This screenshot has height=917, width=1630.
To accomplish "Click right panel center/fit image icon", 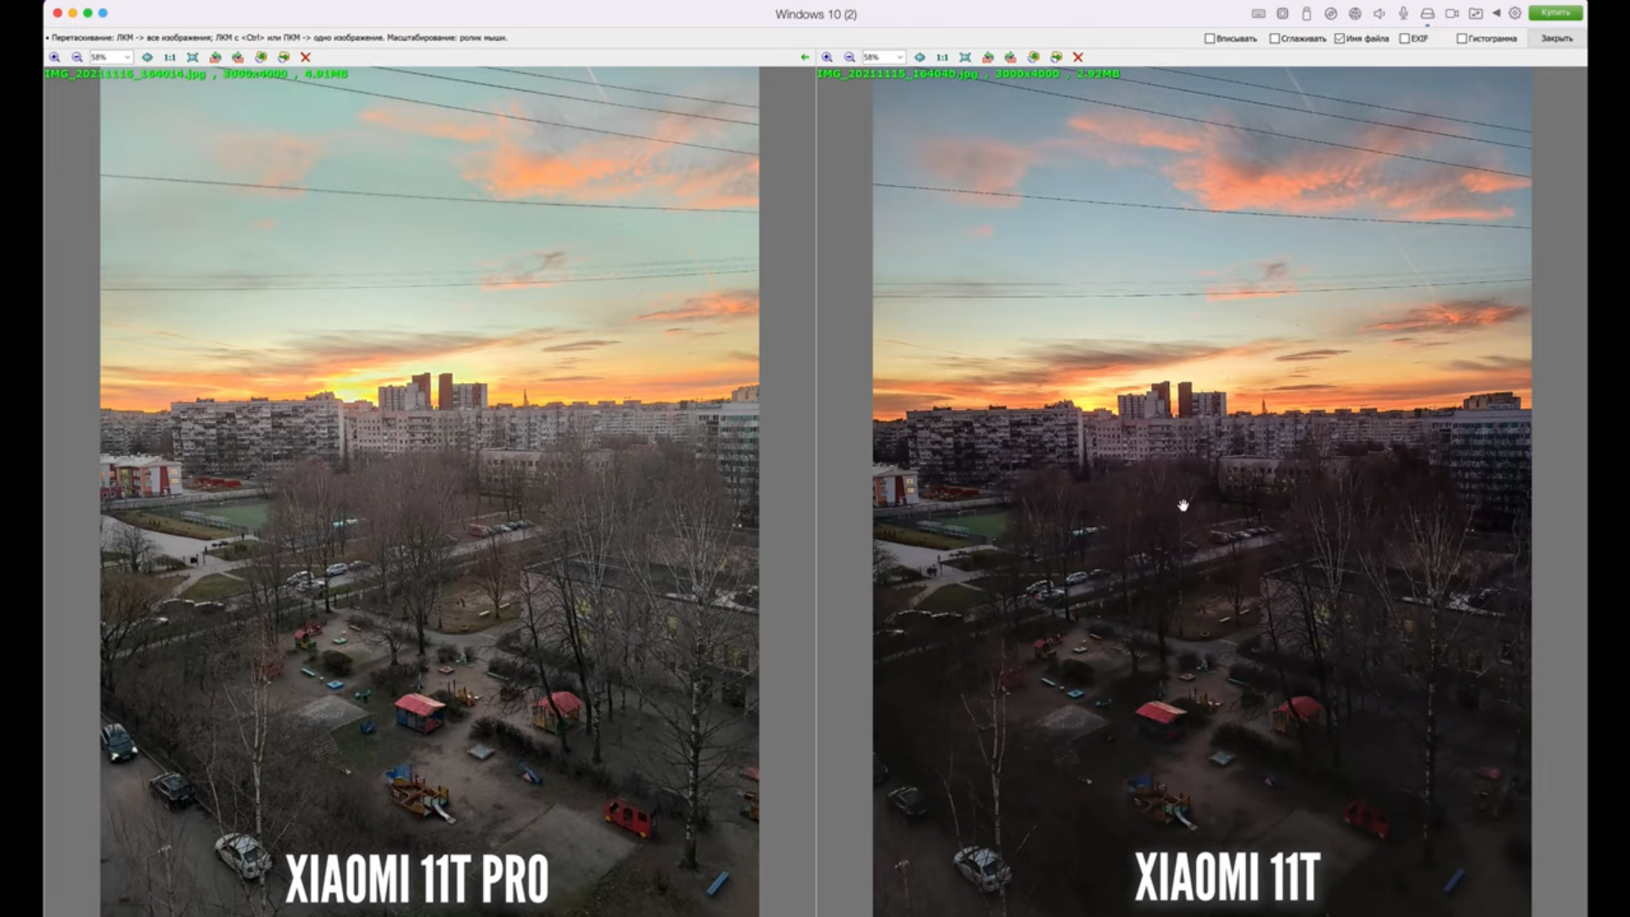I will click(919, 57).
